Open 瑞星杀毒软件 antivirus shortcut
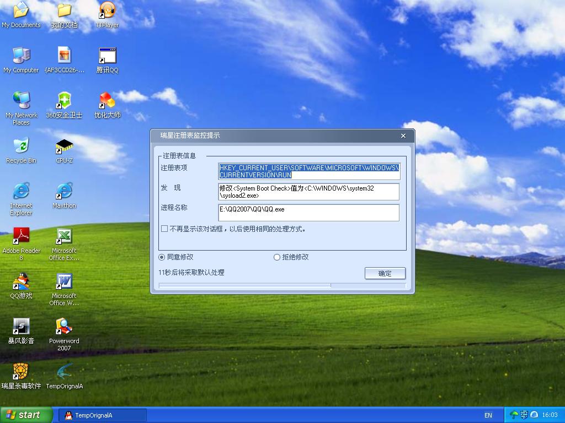565x423 pixels. [x=21, y=376]
